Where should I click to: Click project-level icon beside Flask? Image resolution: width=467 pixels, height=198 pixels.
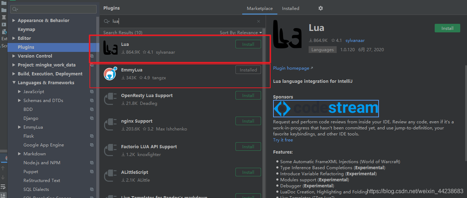click(x=92, y=136)
